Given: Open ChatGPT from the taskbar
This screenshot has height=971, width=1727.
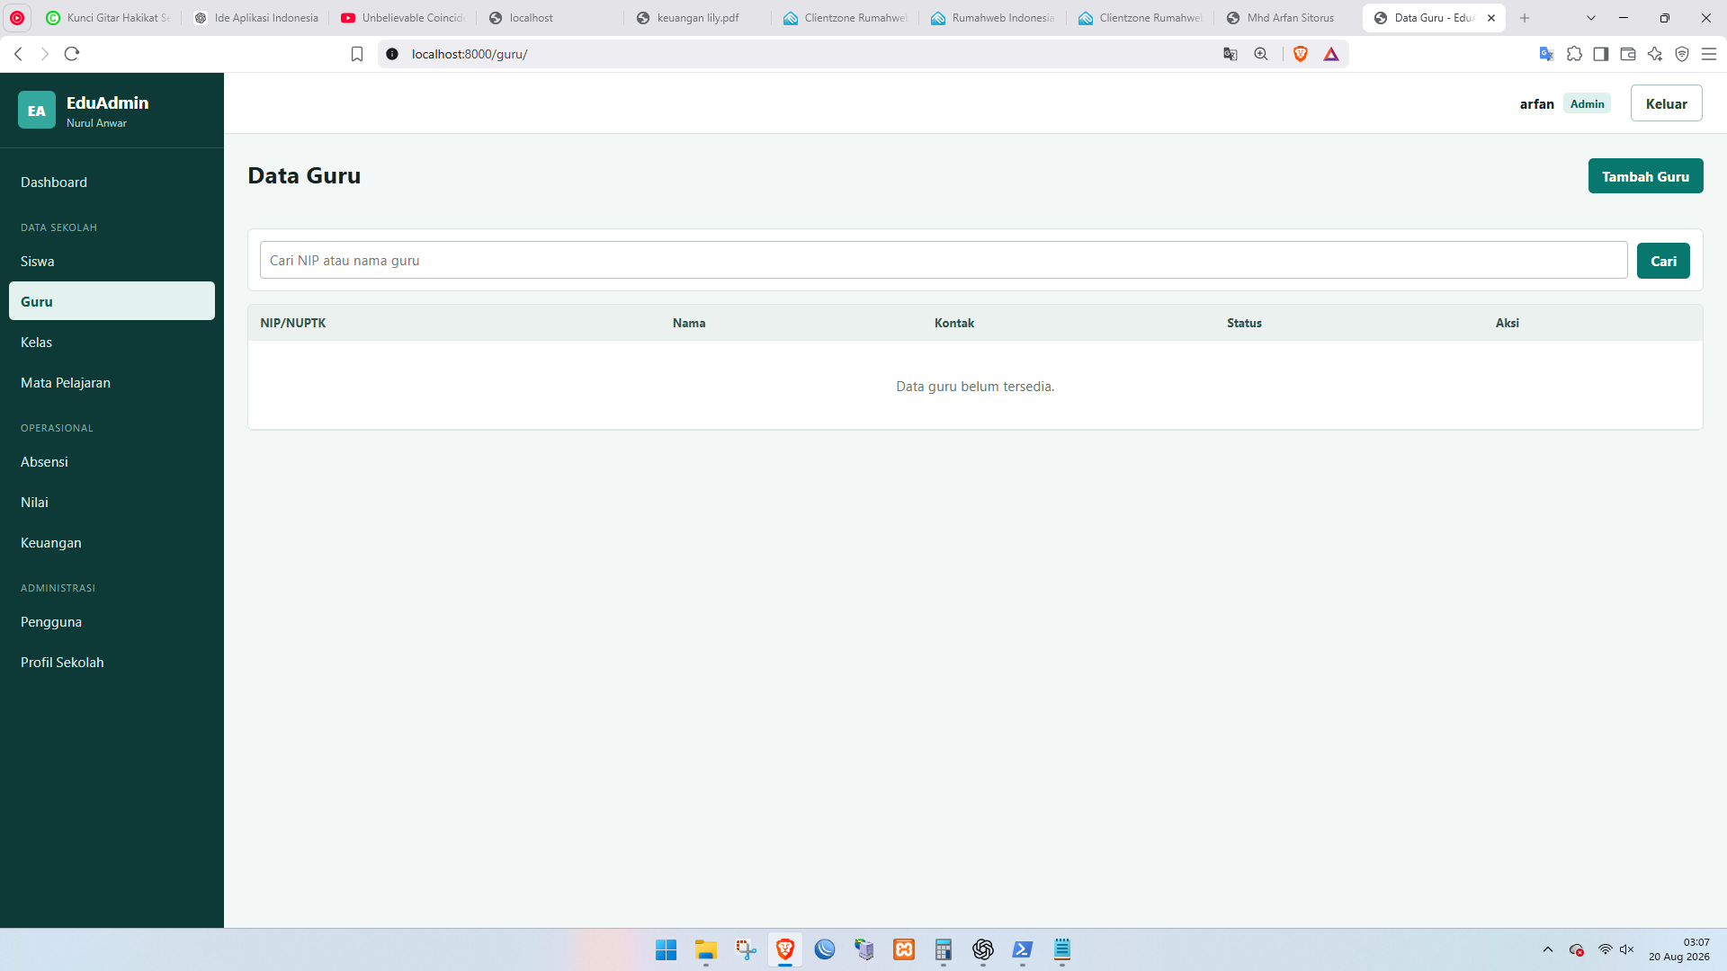Looking at the screenshot, I should point(983,949).
